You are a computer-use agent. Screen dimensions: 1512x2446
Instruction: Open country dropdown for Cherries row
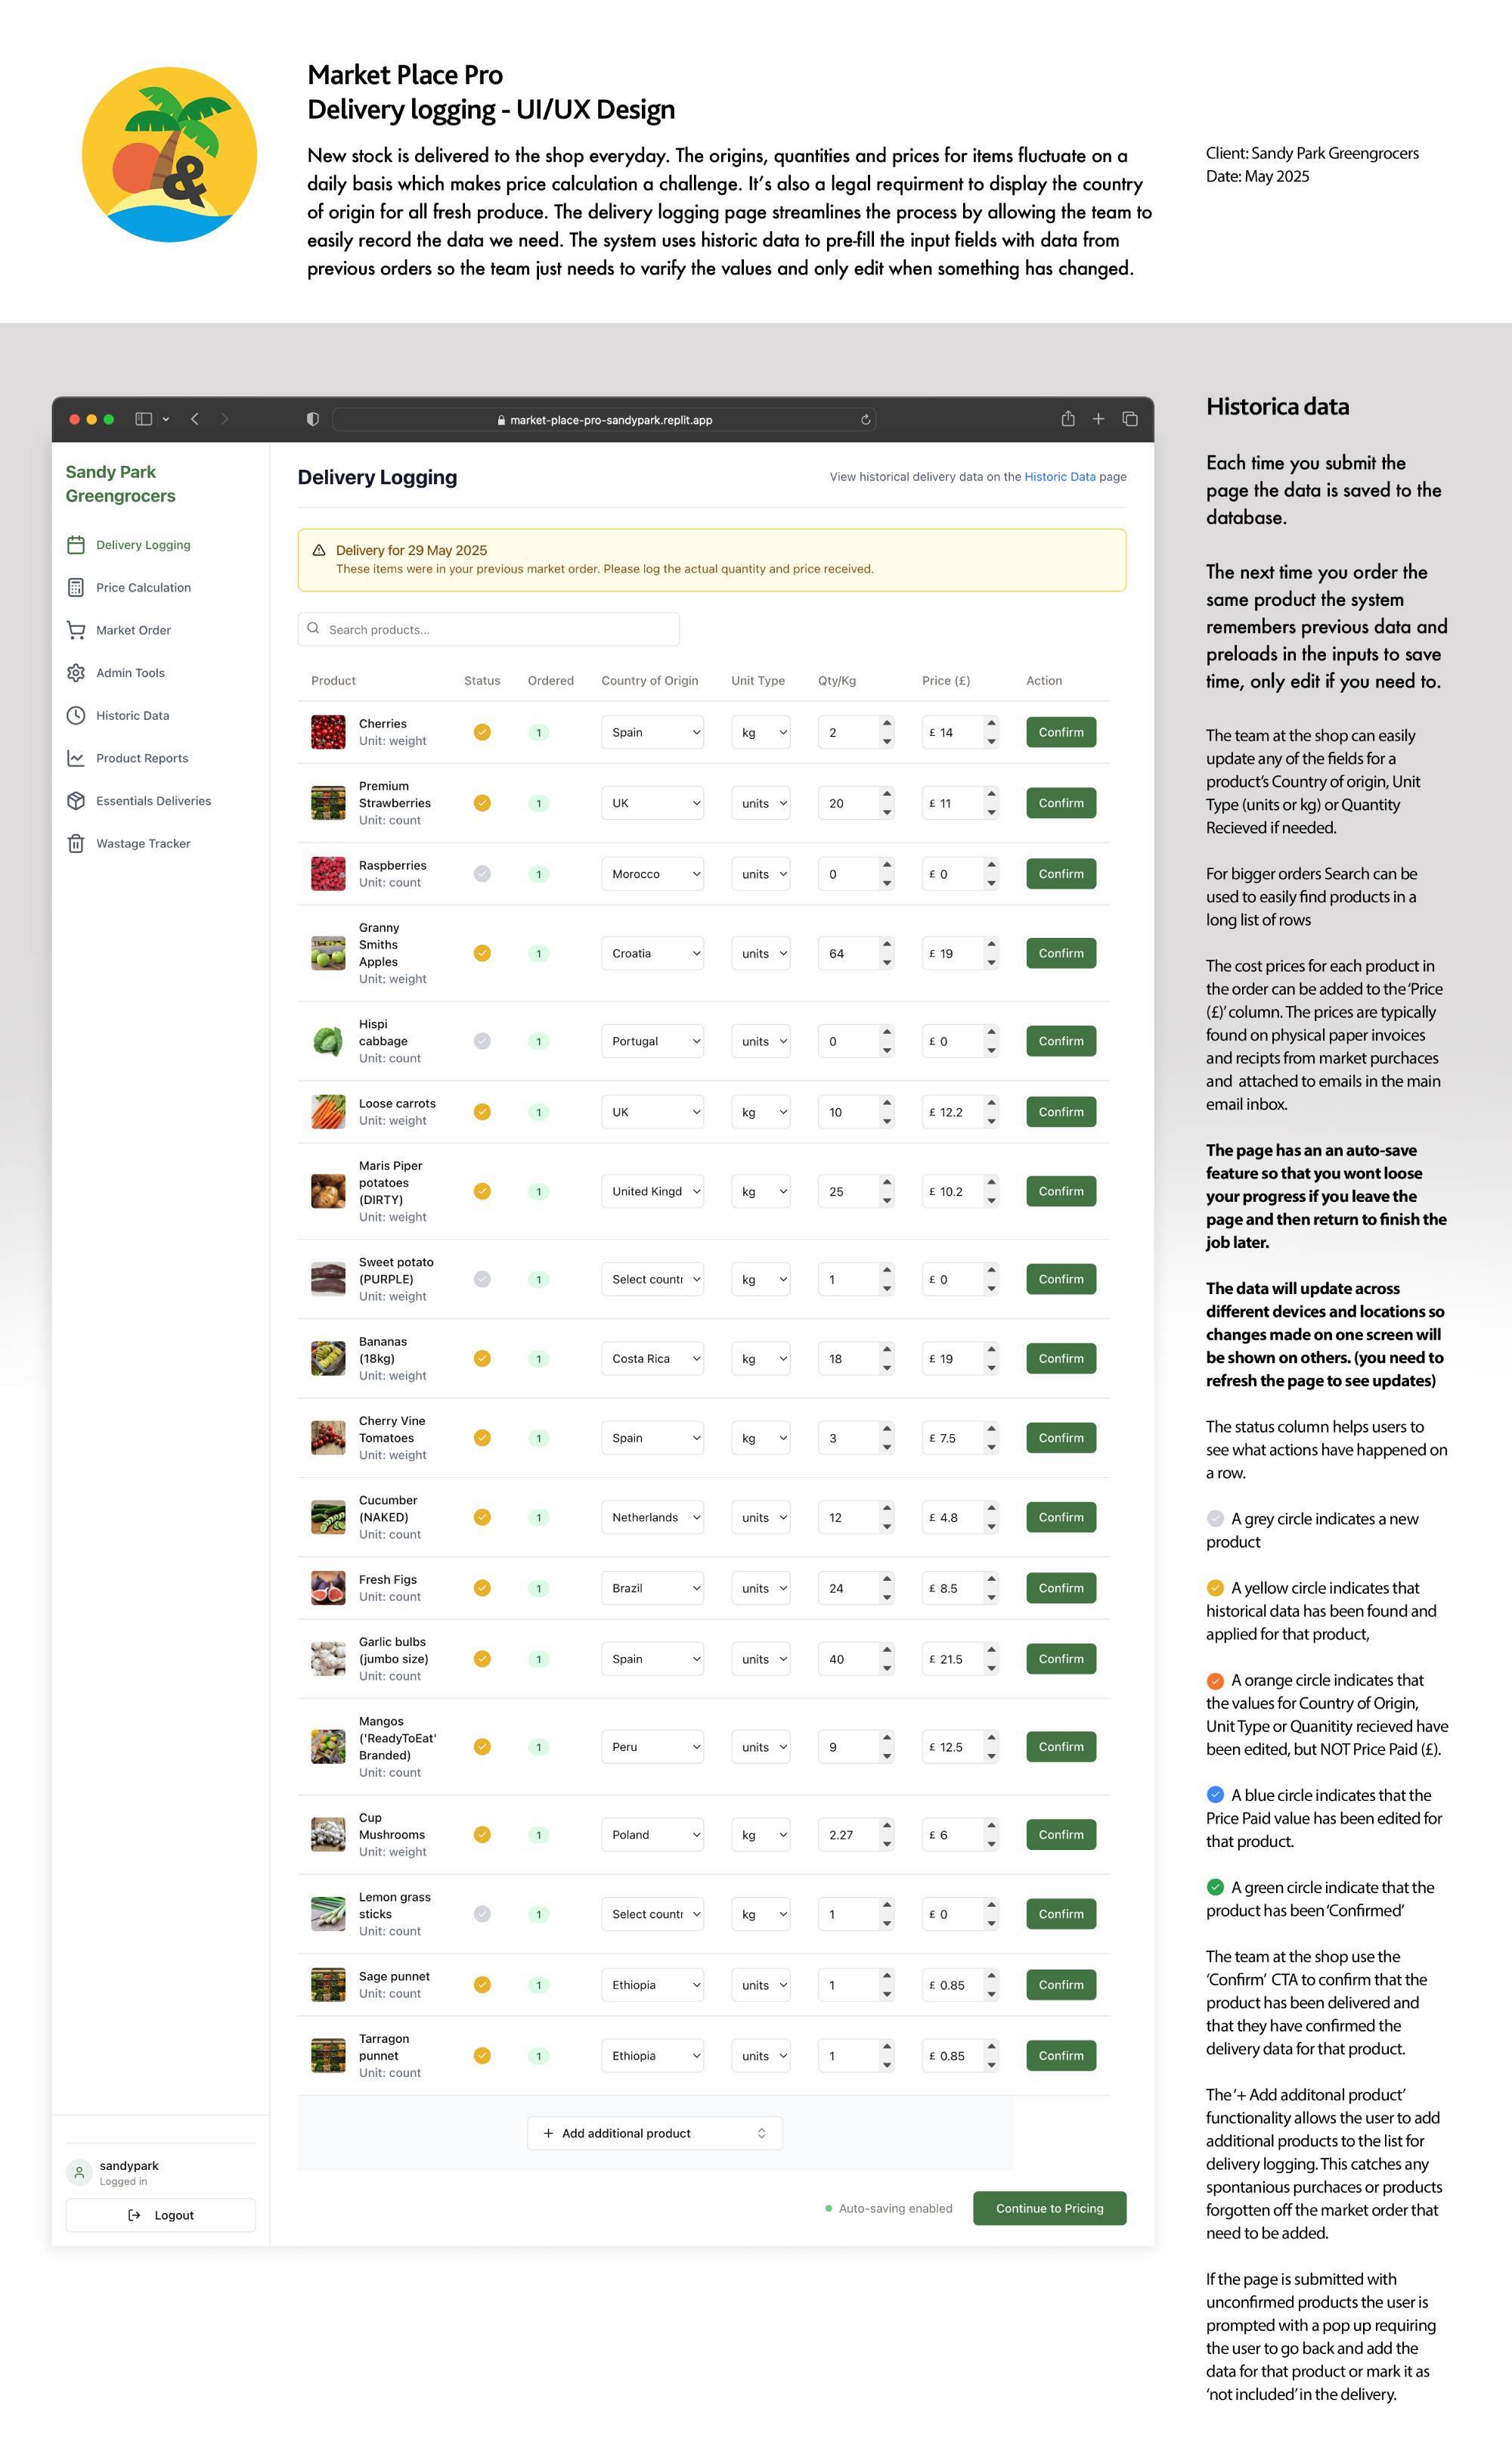tap(652, 732)
